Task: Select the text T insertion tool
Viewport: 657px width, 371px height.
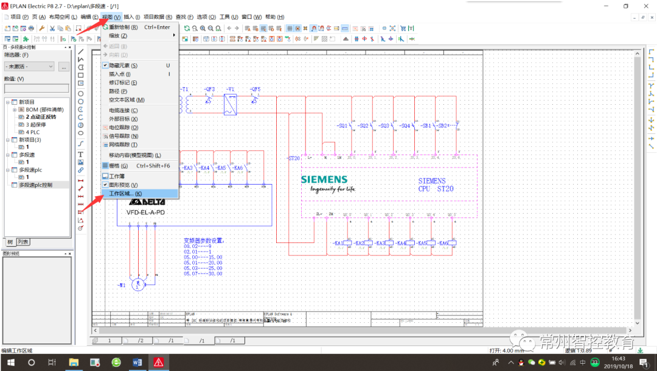Action: point(80,155)
